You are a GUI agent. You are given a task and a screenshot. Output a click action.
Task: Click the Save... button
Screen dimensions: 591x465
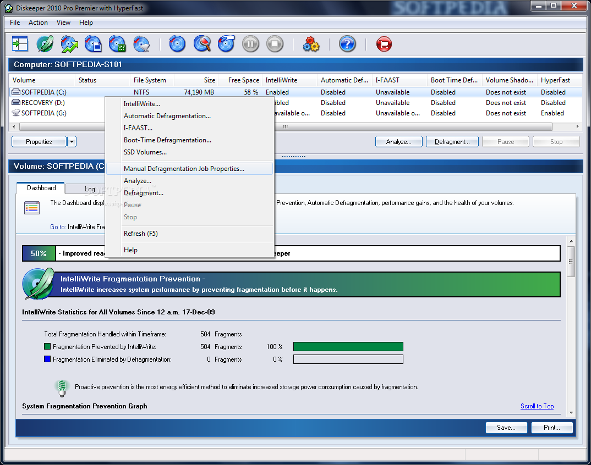point(506,427)
